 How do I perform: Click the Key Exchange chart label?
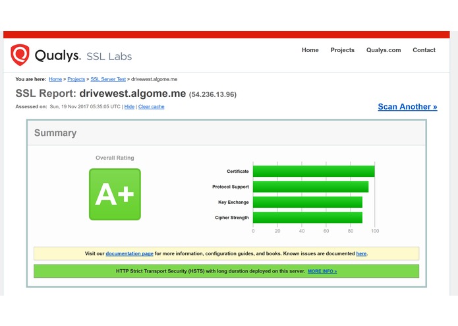click(x=233, y=203)
